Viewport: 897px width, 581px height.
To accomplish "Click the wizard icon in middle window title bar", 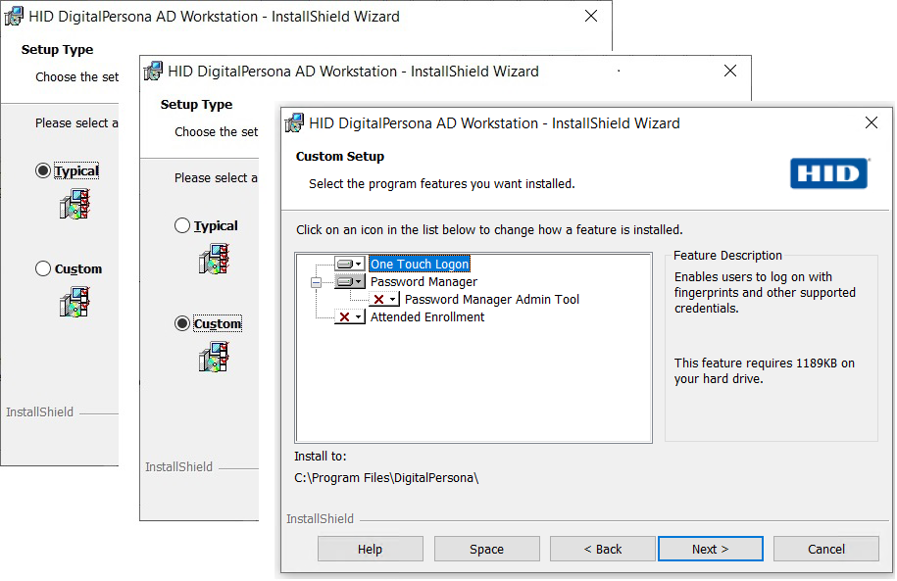I will click(x=152, y=71).
